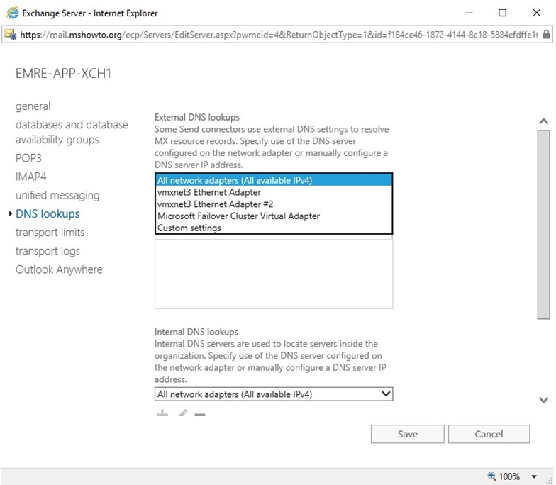This screenshot has width=556, height=485.
Task: Click the edit pencil icon under Internal DNS
Action: click(x=183, y=413)
